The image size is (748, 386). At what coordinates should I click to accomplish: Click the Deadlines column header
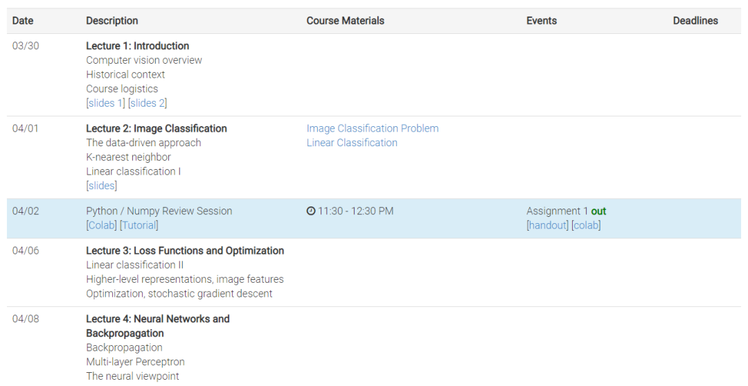(x=695, y=21)
